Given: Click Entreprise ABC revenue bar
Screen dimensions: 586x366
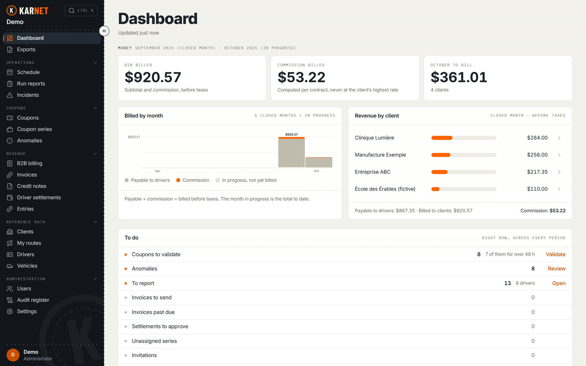Looking at the screenshot, I should click(x=464, y=172).
